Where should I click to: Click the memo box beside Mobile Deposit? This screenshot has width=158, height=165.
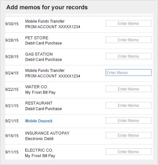tap(128, 121)
